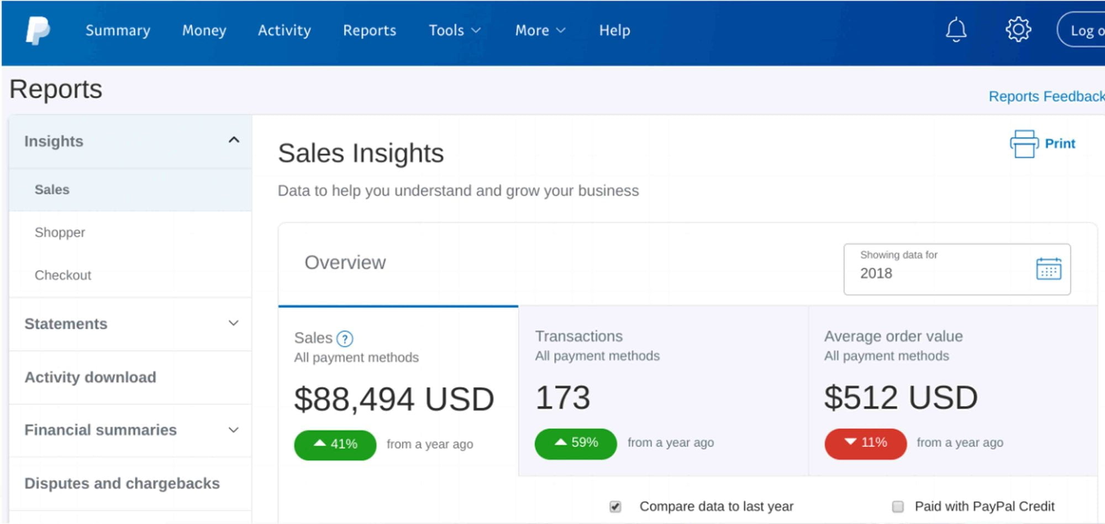The height and width of the screenshot is (524, 1105).
Task: Select Shopper under Insights
Action: point(60,232)
